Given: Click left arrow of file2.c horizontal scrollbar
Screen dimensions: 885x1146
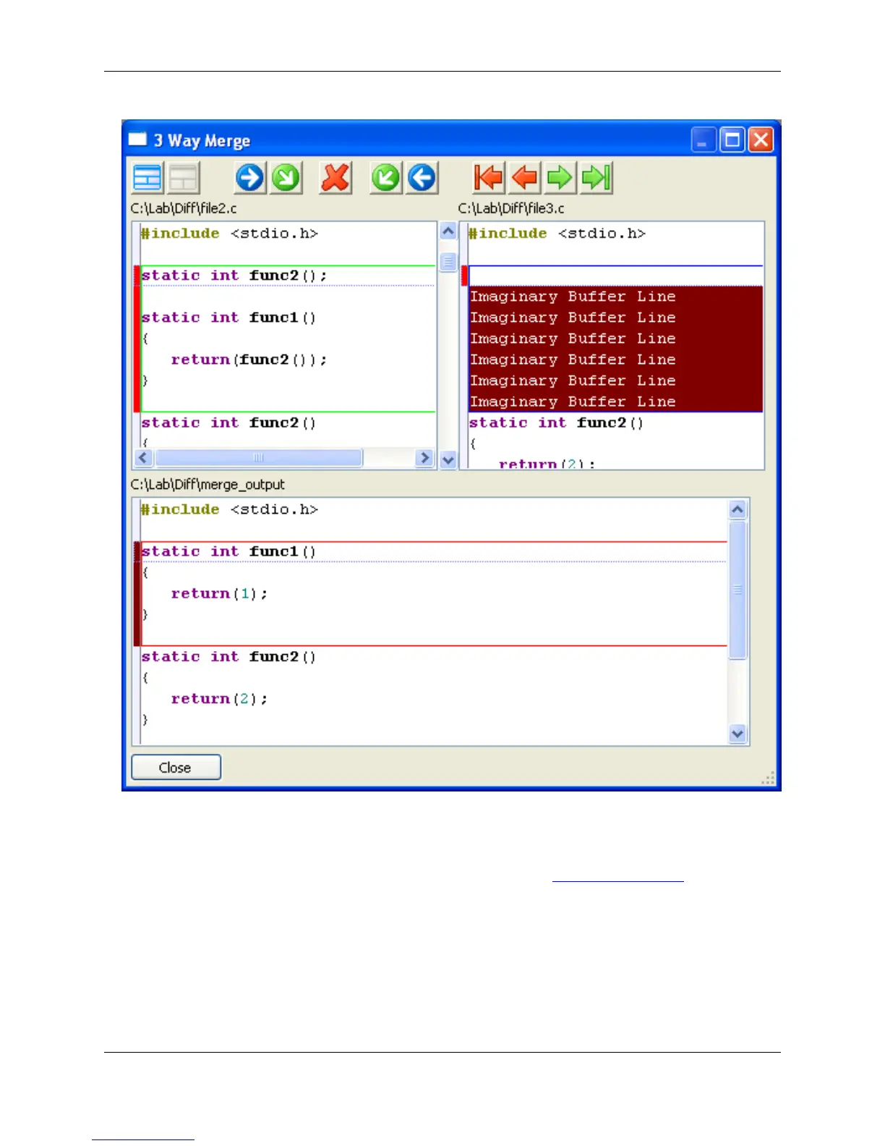Looking at the screenshot, I should pyautogui.click(x=143, y=458).
